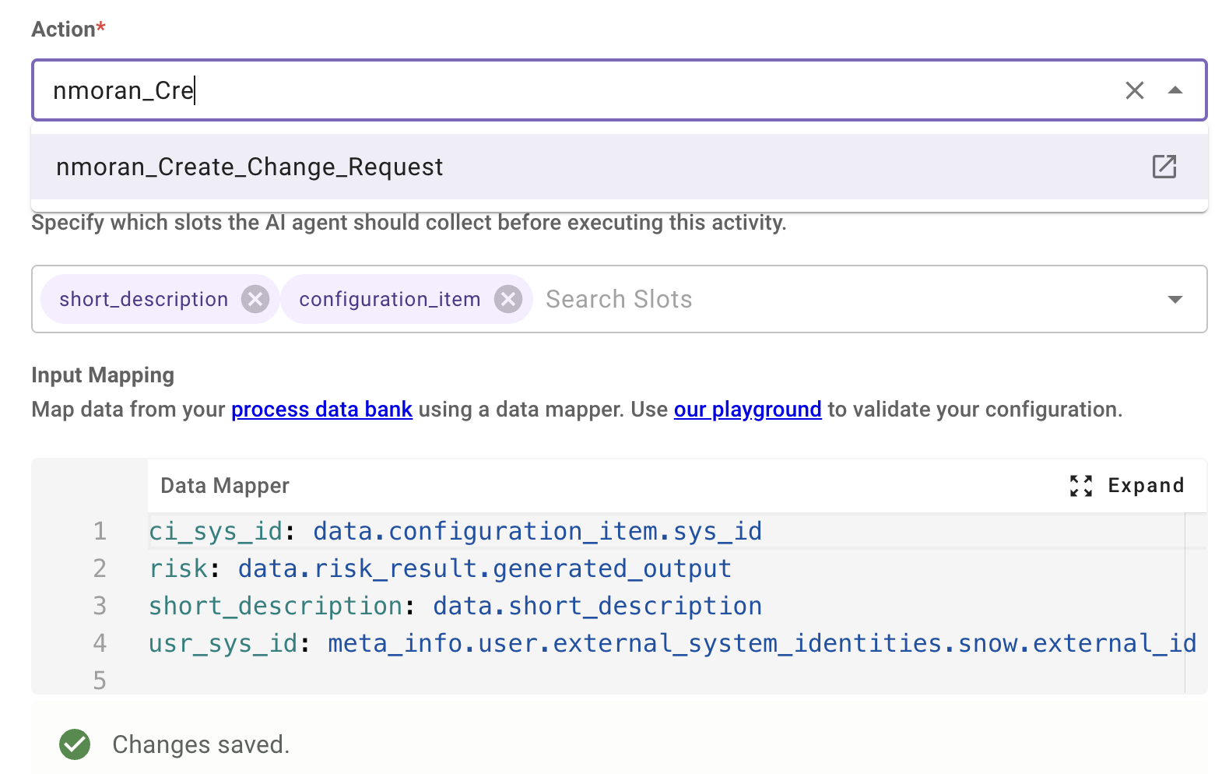Remove the short_description slot chip
The height and width of the screenshot is (774, 1222).
click(x=255, y=299)
